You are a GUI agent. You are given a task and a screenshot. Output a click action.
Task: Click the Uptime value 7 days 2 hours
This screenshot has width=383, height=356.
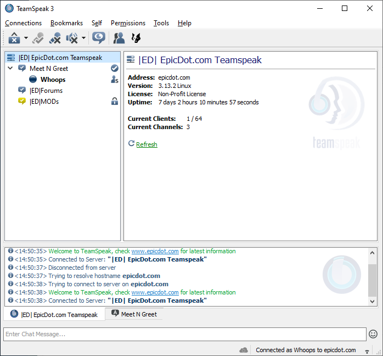click(x=209, y=102)
